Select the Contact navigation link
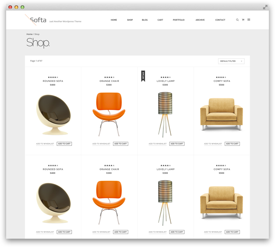The height and width of the screenshot is (247, 275). tap(220, 20)
